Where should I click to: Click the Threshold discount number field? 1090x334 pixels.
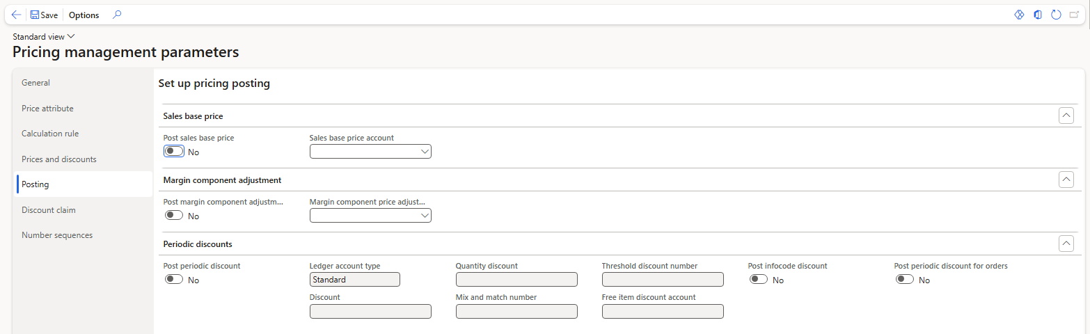(663, 280)
